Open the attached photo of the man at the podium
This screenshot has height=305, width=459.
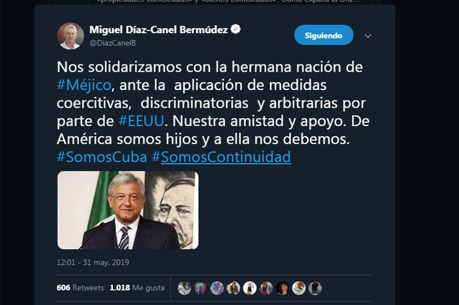pyautogui.click(x=128, y=210)
